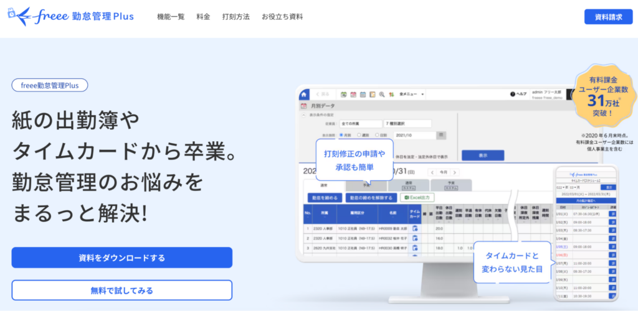Select the 月別 radio button
638x311 pixels.
tap(340, 135)
